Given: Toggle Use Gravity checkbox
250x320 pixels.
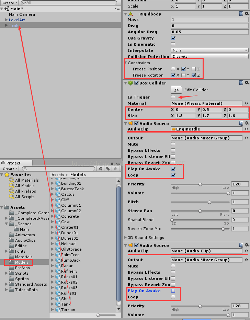Looking at the screenshot, I should tap(173, 38).
